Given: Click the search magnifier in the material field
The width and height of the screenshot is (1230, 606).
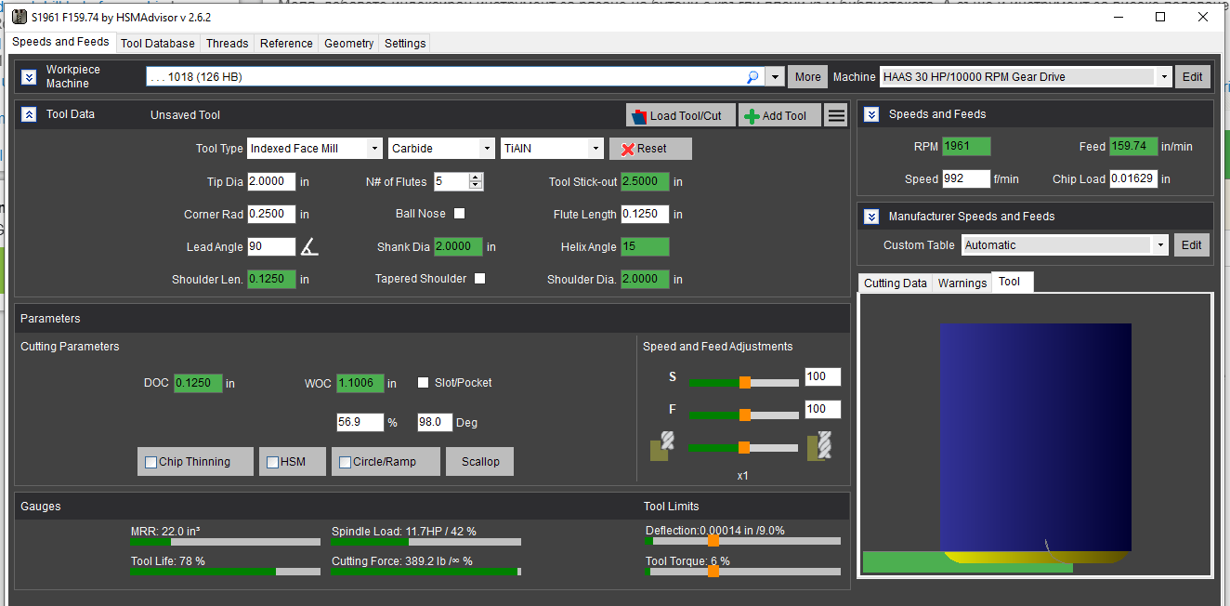Looking at the screenshot, I should click(x=752, y=77).
